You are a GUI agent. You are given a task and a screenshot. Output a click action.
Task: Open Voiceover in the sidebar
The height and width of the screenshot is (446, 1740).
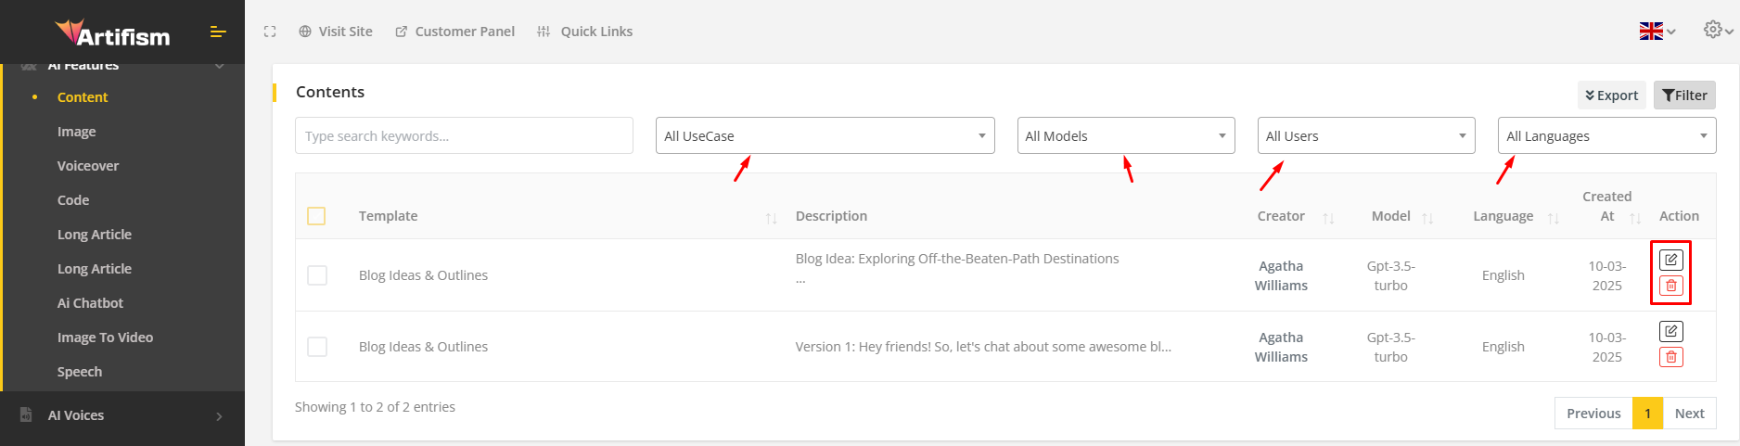click(88, 166)
